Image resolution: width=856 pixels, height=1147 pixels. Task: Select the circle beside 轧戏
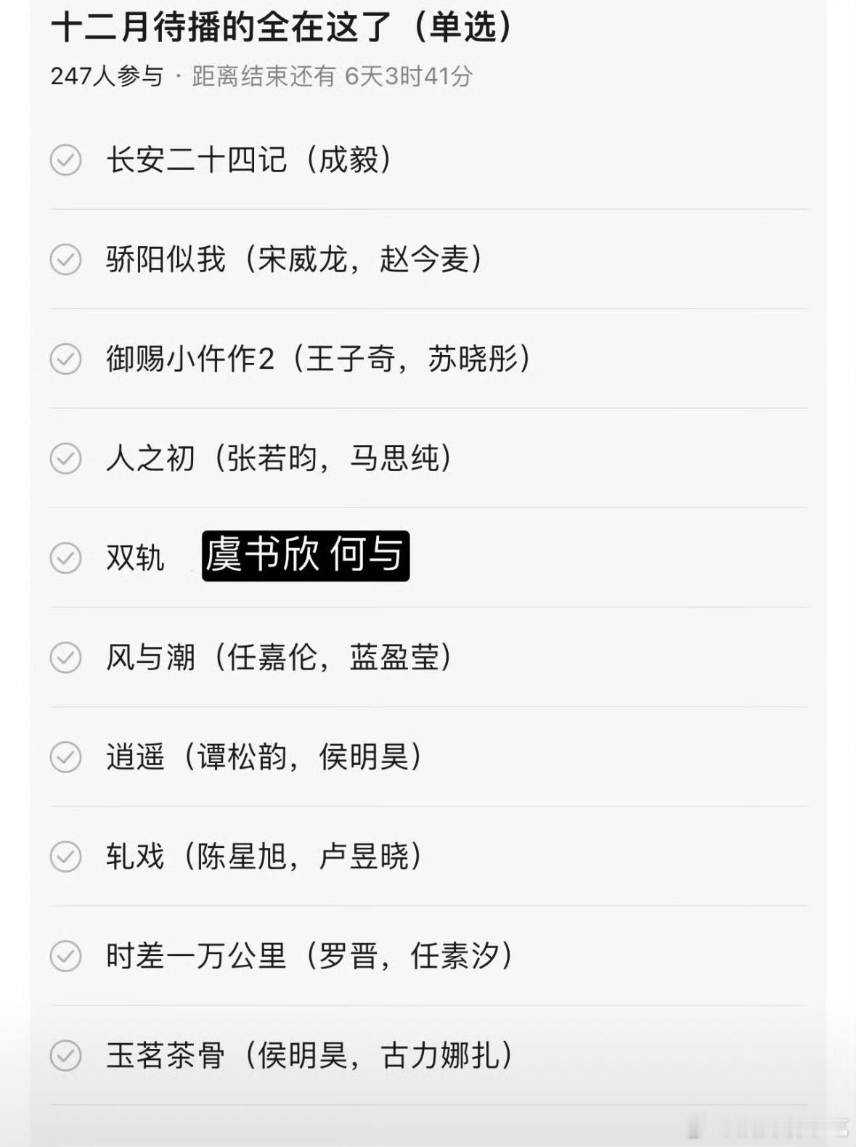(x=65, y=856)
